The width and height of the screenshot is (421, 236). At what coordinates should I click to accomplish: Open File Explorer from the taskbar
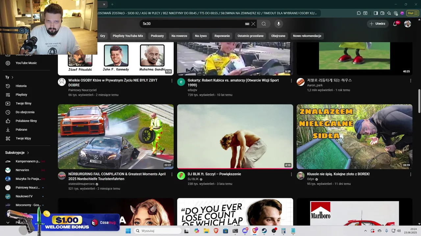[x=206, y=231]
